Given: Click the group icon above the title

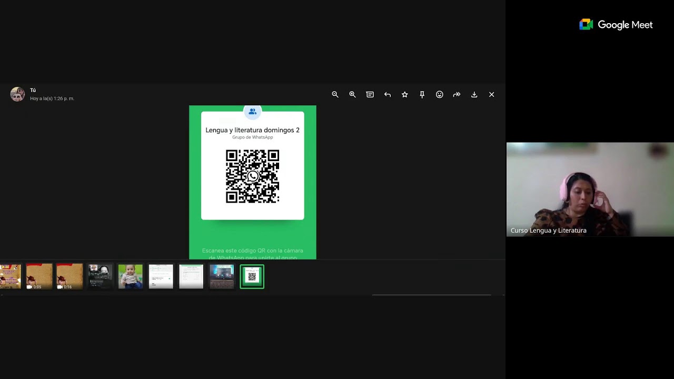Looking at the screenshot, I should [x=253, y=112].
